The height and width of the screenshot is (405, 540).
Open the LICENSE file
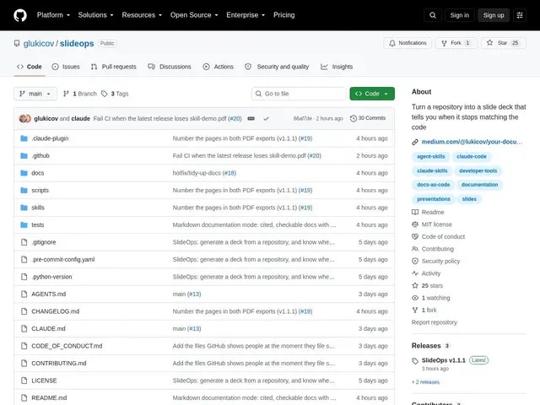(44, 381)
